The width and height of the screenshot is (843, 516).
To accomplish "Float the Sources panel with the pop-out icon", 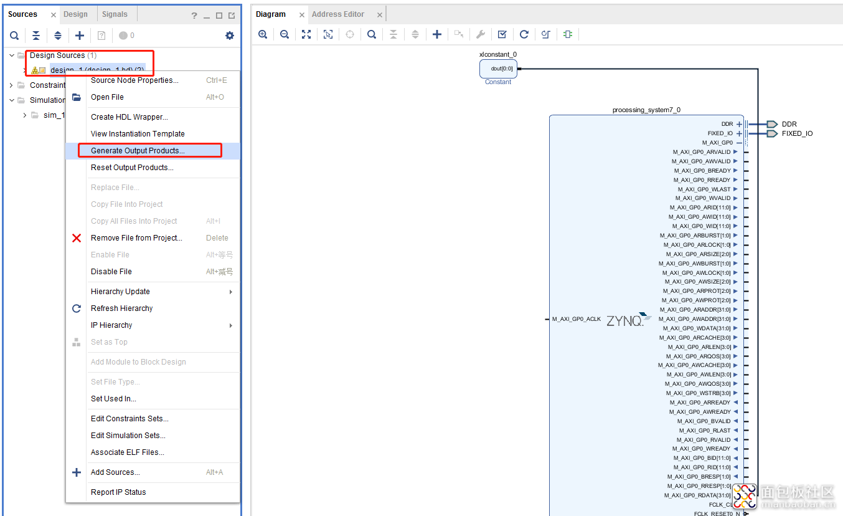I will pos(232,16).
